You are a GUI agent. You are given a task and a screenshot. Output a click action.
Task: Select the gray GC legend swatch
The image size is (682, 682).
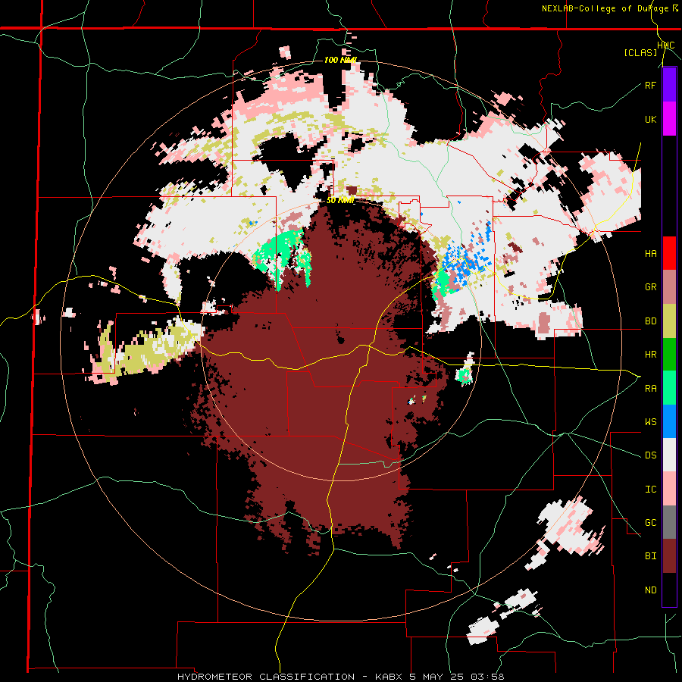coord(669,522)
